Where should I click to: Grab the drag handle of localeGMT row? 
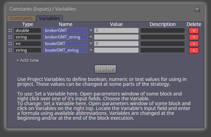[x=10, y=44]
